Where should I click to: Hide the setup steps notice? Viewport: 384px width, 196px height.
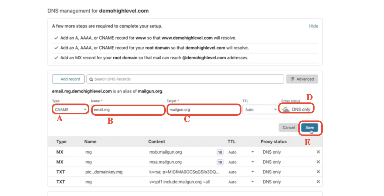point(313,26)
